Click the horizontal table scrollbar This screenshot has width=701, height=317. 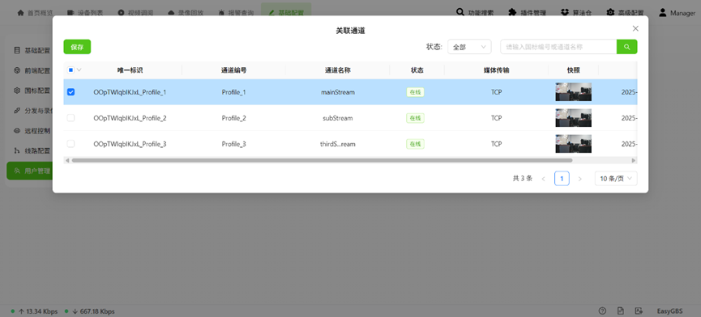click(322, 160)
